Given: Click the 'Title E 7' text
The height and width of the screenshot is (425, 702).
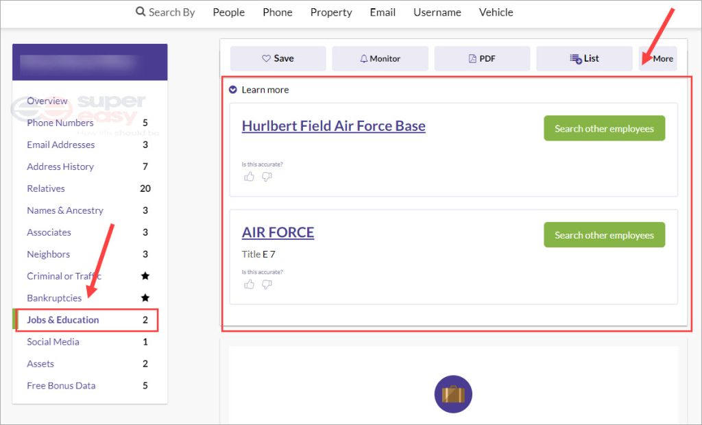Looking at the screenshot, I should (258, 254).
